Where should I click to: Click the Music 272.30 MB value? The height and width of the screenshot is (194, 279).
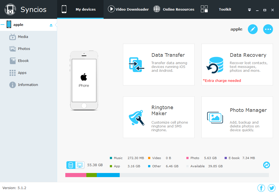click(x=136, y=158)
